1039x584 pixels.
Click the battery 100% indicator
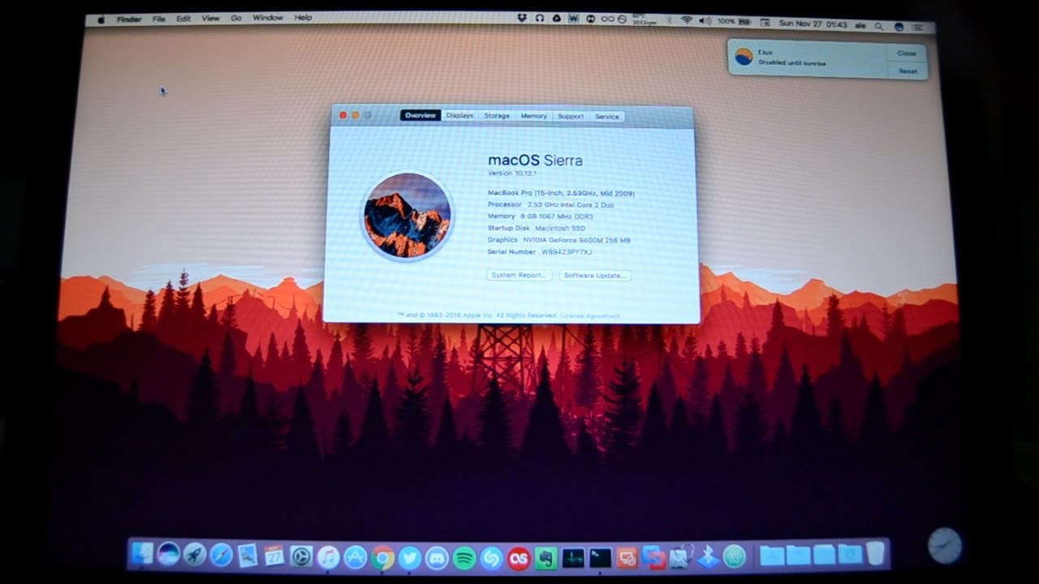point(734,22)
